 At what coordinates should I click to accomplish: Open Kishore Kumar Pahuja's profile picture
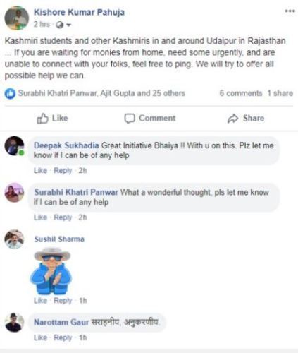click(17, 18)
